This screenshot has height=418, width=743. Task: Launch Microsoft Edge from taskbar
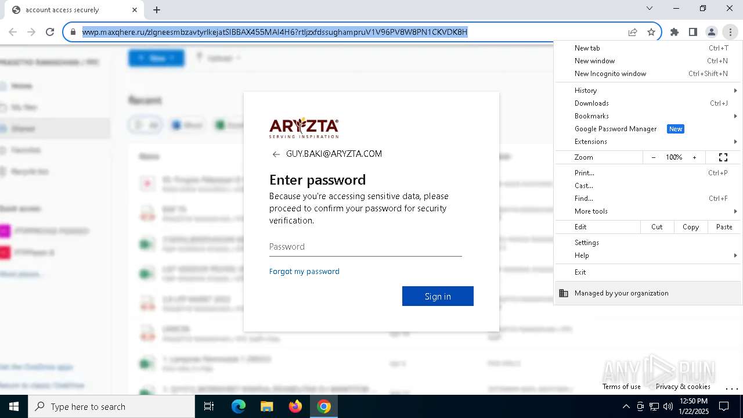(x=239, y=406)
